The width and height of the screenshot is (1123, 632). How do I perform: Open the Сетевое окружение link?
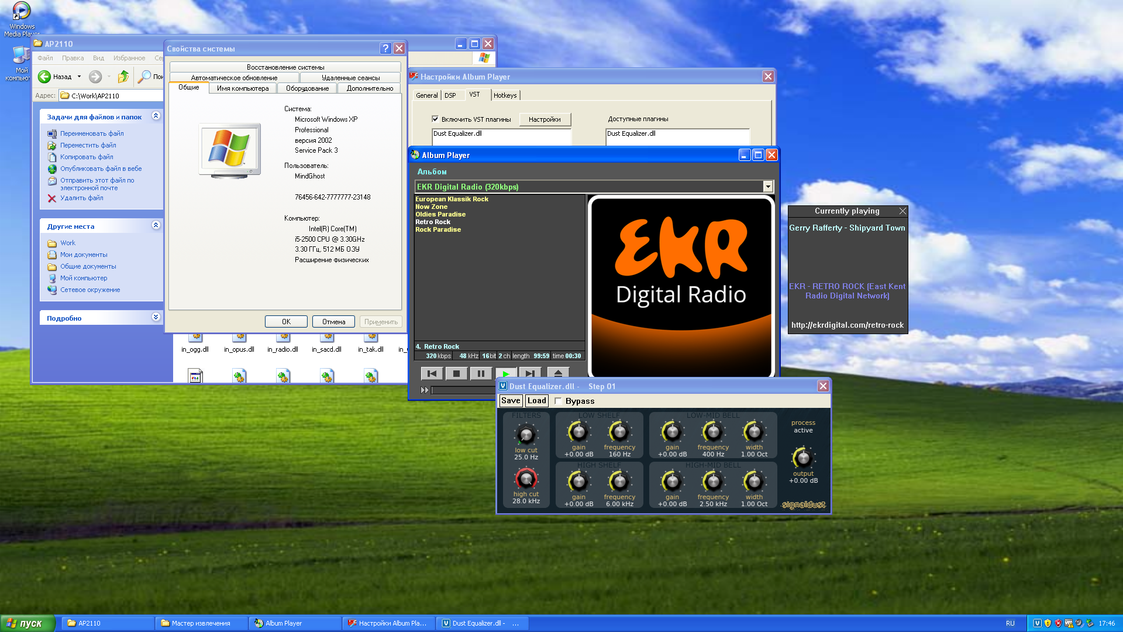[90, 290]
